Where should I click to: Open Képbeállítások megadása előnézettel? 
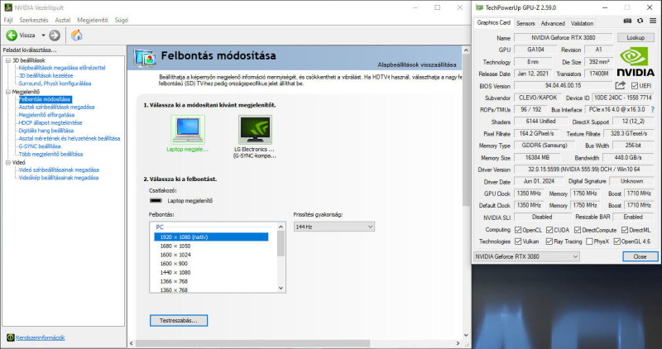pos(62,68)
